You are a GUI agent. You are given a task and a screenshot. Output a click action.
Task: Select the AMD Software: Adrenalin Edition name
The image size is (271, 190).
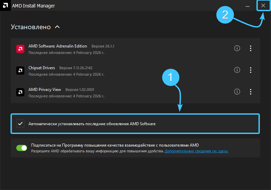point(58,46)
